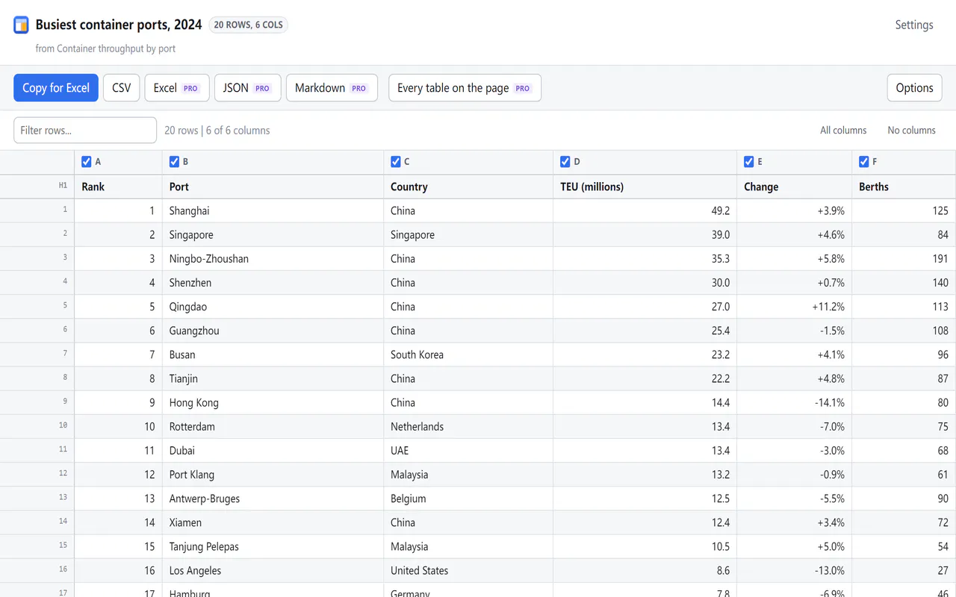The width and height of the screenshot is (956, 597).
Task: Toggle the column D checkbox
Action: tap(565, 161)
